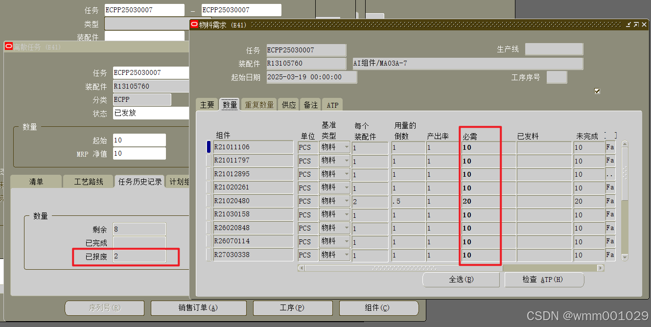Click the left arrow of the horizontal scrollbar
Screen dimensions: 651x327
click(302, 268)
